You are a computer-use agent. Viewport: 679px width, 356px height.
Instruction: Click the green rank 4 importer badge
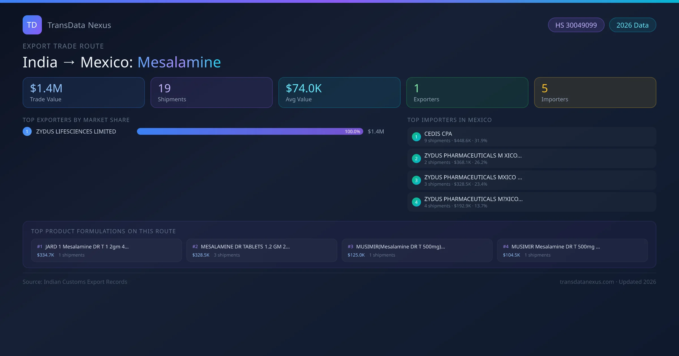pyautogui.click(x=416, y=202)
